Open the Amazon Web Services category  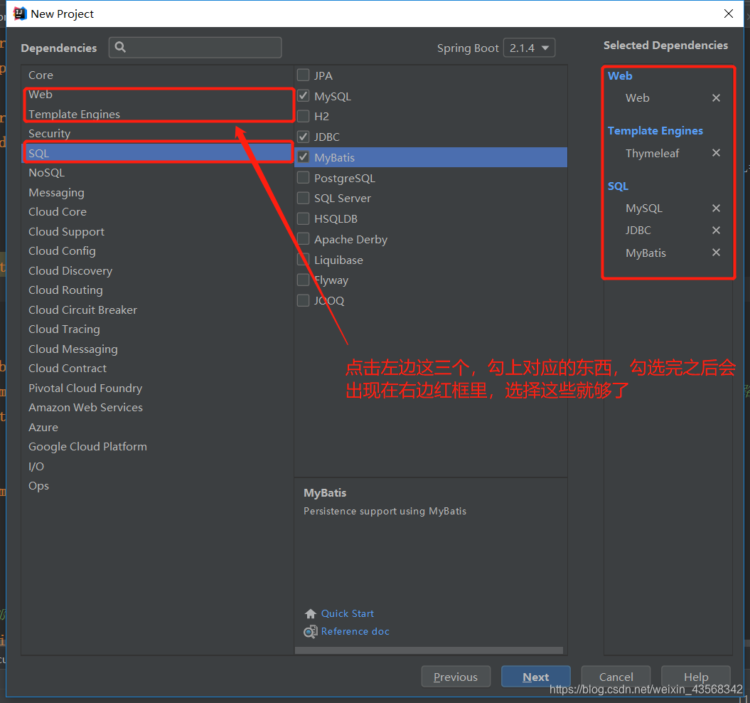pos(157,408)
